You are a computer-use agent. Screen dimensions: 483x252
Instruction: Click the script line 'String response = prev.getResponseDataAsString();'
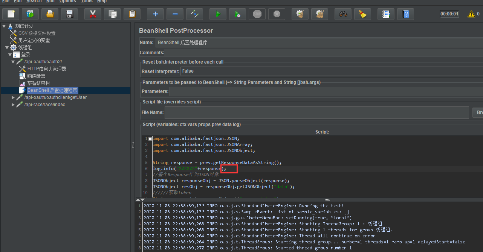217,162
